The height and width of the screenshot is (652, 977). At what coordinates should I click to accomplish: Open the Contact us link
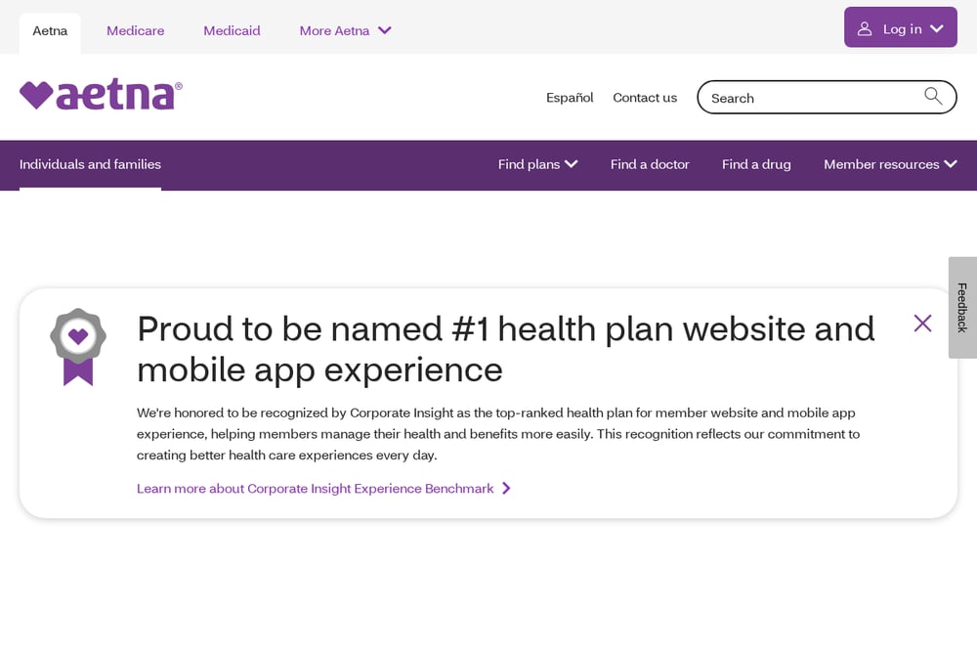[645, 98]
